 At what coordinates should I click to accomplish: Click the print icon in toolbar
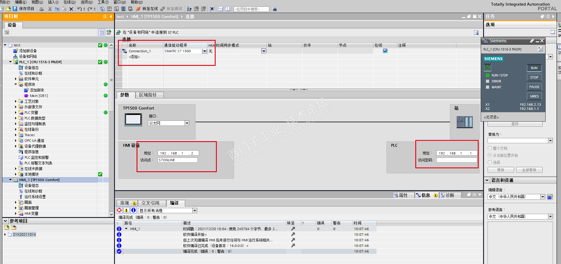click(x=41, y=9)
